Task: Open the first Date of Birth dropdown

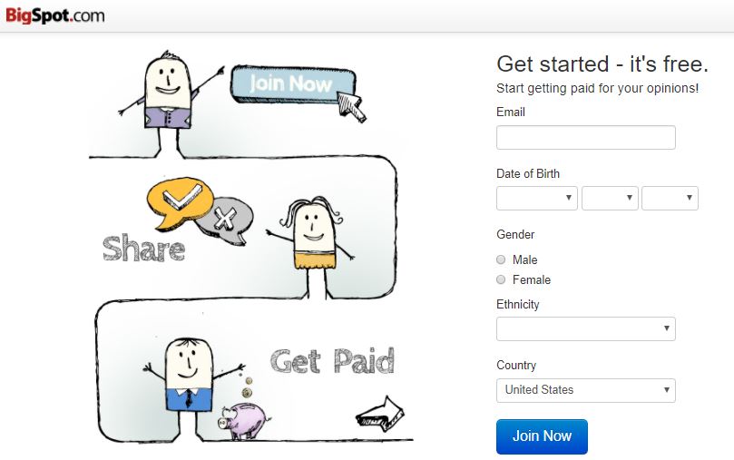Action: tap(537, 198)
